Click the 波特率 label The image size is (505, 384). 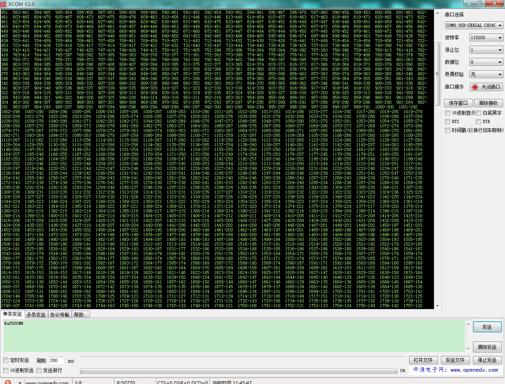tap(452, 37)
